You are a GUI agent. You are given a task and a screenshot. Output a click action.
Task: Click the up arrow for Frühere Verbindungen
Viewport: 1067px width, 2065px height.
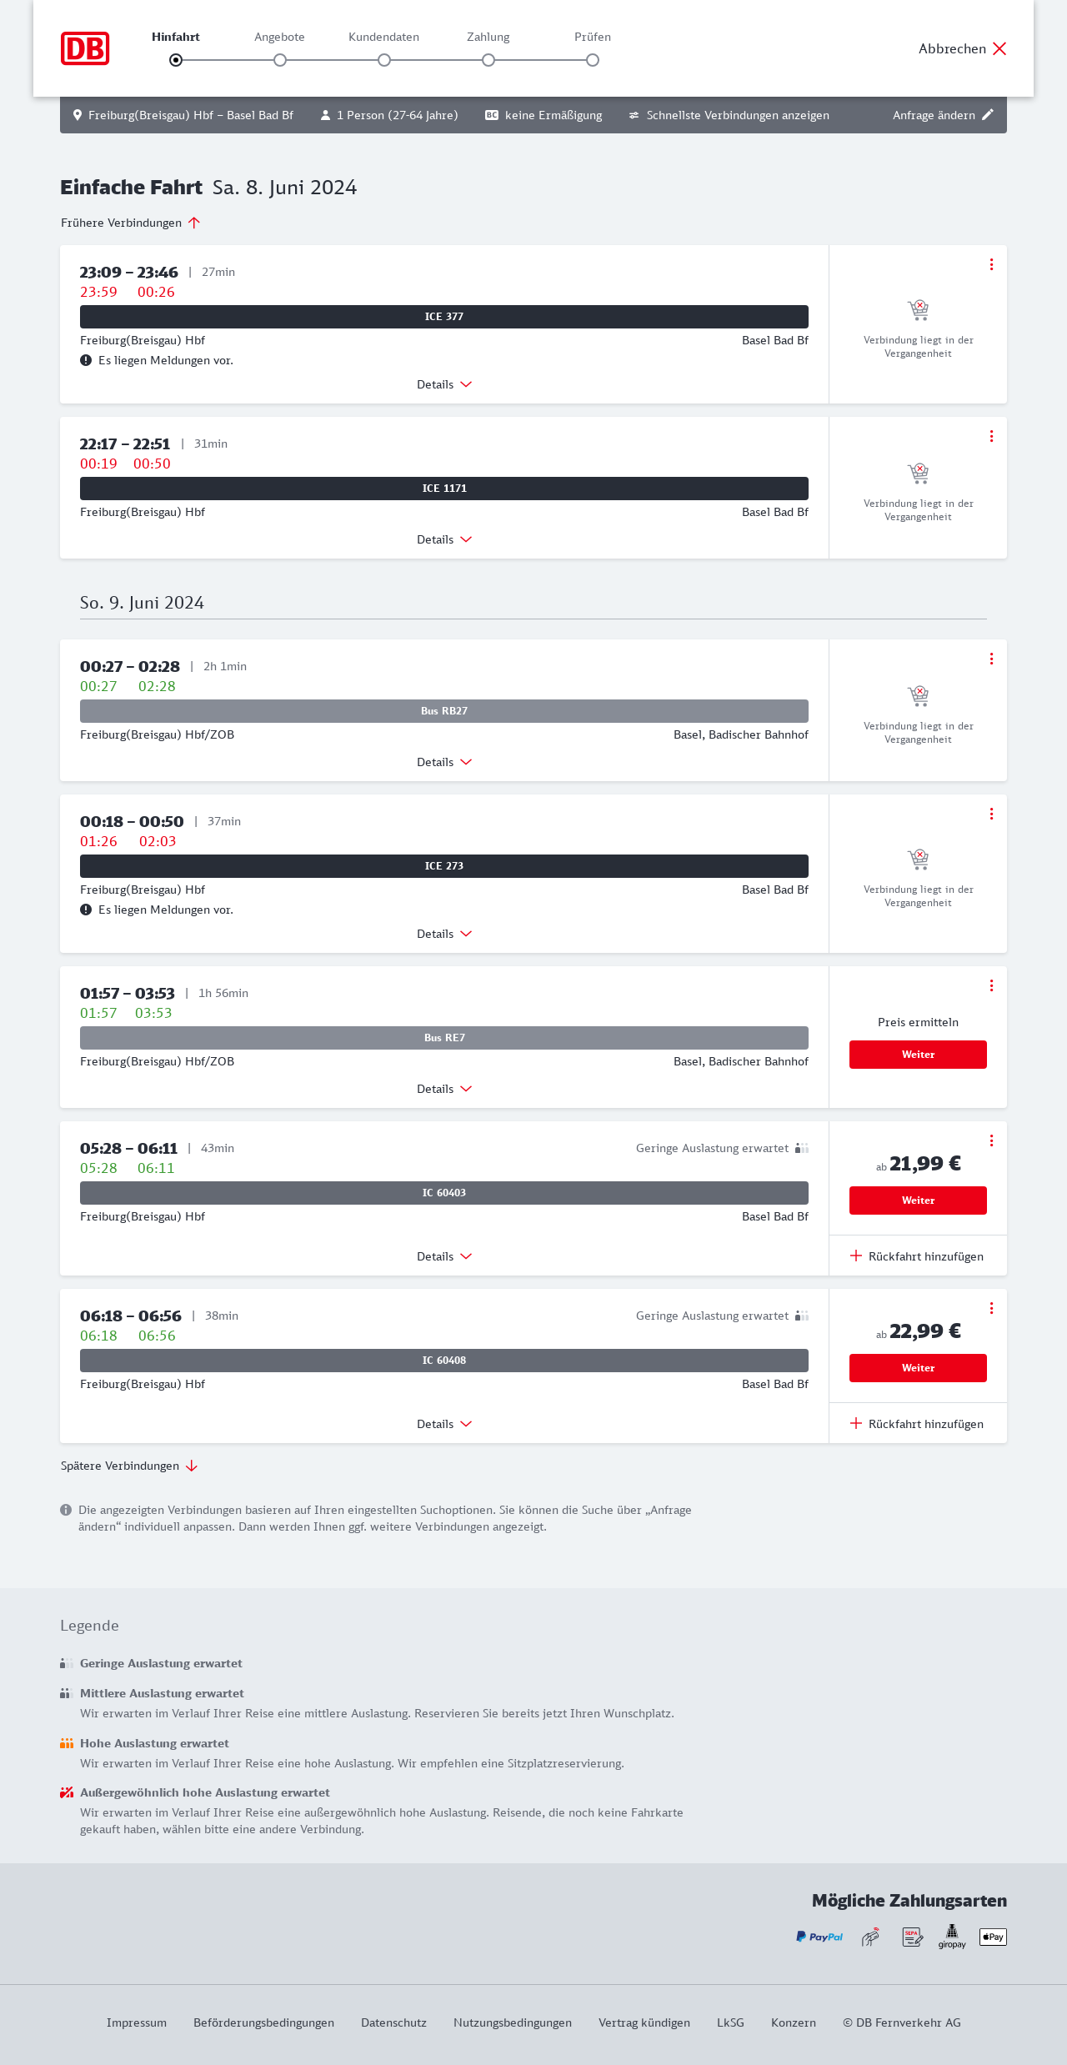click(194, 223)
